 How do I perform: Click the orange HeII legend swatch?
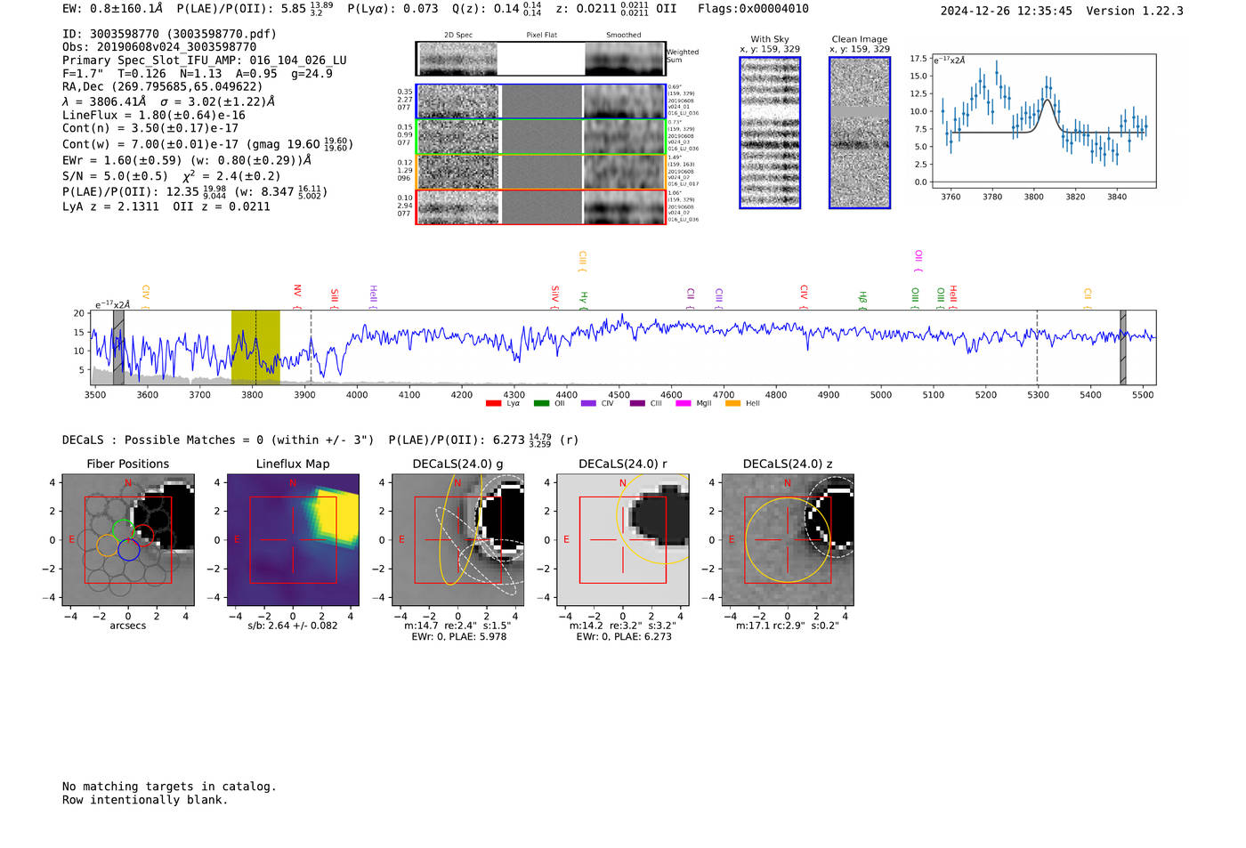(733, 404)
